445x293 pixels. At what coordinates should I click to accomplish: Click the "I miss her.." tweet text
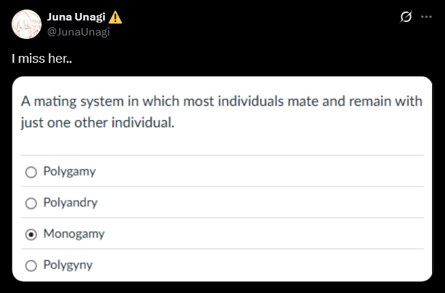point(42,59)
